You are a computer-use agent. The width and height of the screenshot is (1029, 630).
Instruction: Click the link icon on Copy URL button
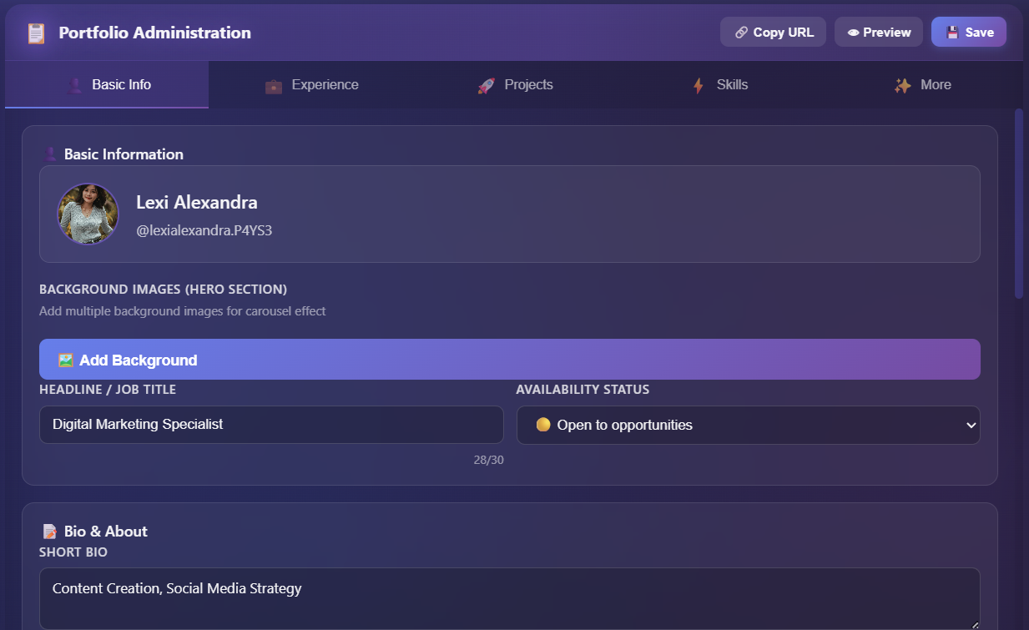(x=740, y=32)
